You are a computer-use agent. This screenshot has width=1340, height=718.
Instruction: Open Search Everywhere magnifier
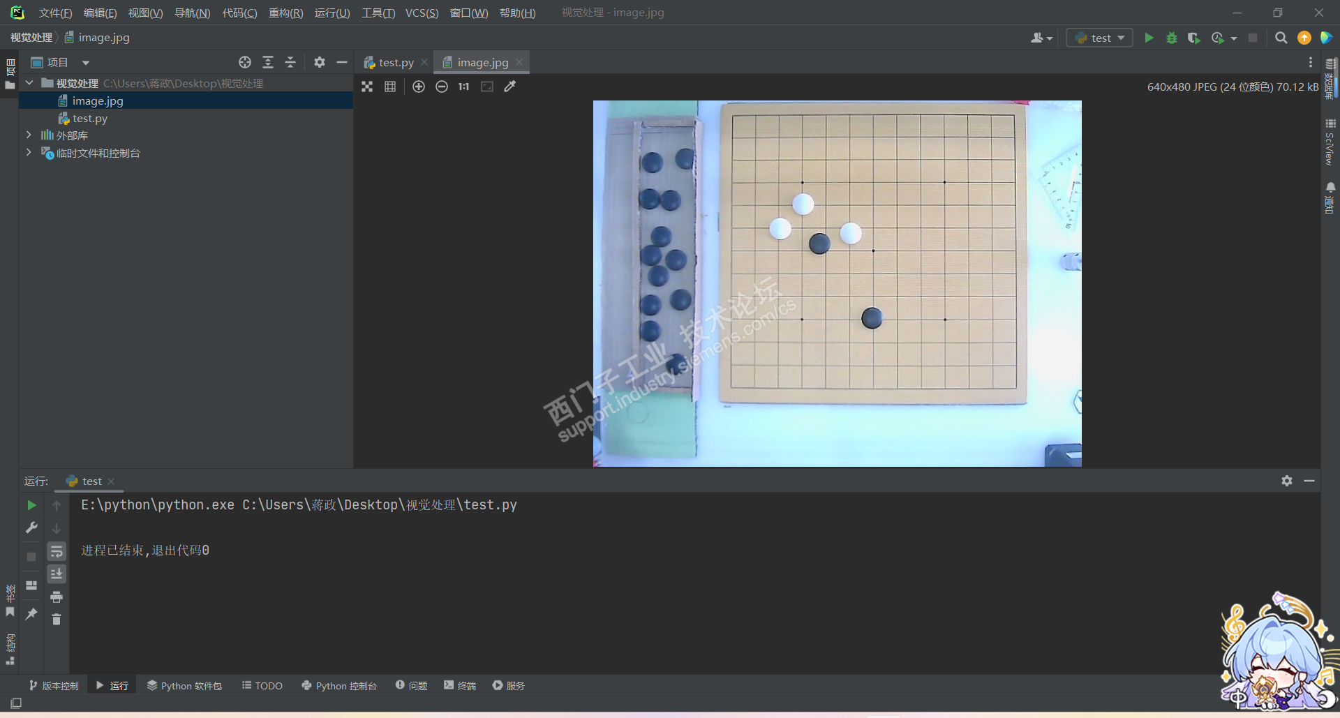click(x=1281, y=38)
